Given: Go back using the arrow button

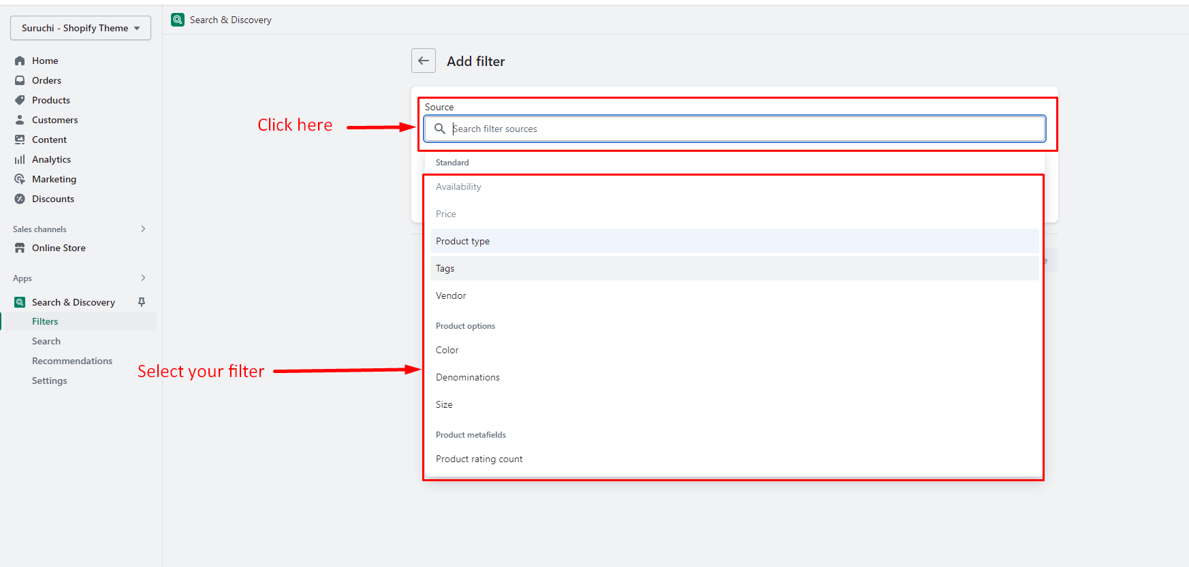Looking at the screenshot, I should [424, 61].
